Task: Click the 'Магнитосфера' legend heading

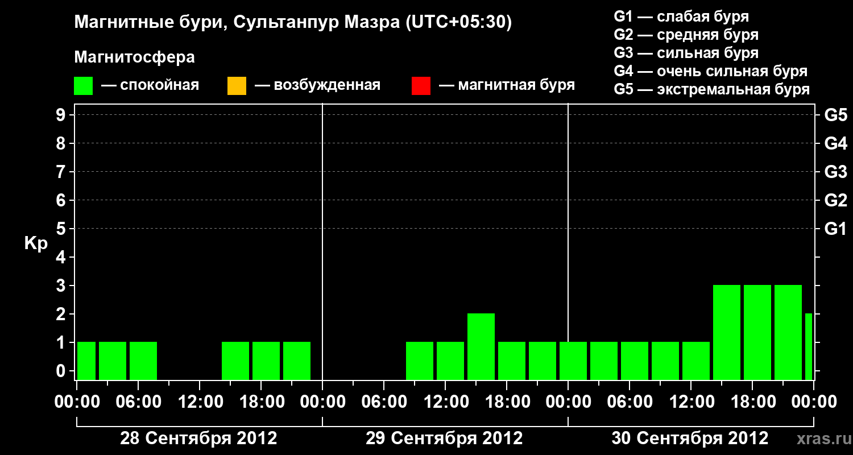Action: (x=134, y=57)
